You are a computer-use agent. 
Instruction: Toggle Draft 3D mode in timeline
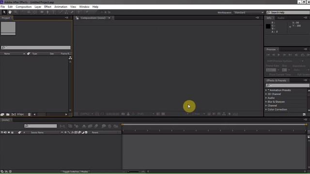(x=77, y=126)
